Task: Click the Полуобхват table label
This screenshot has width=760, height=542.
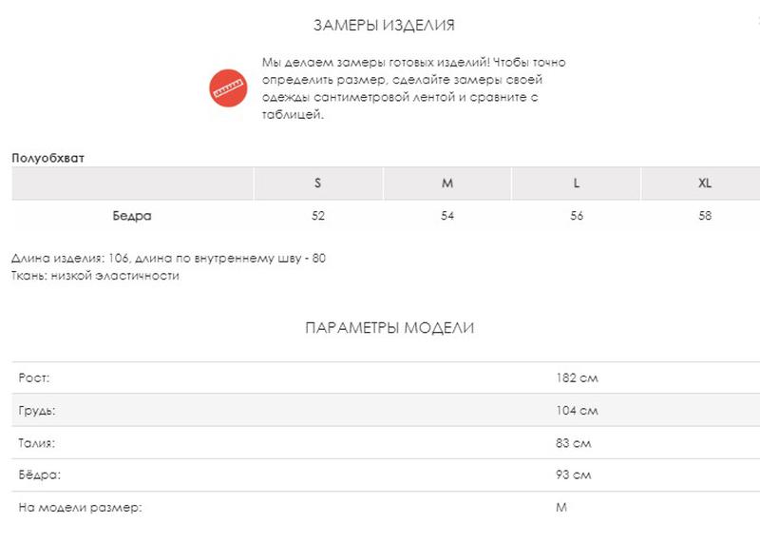Action: (48, 158)
